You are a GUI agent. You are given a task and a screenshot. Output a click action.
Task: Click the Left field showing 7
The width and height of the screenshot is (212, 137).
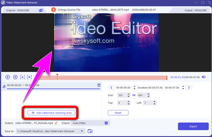click(148, 103)
